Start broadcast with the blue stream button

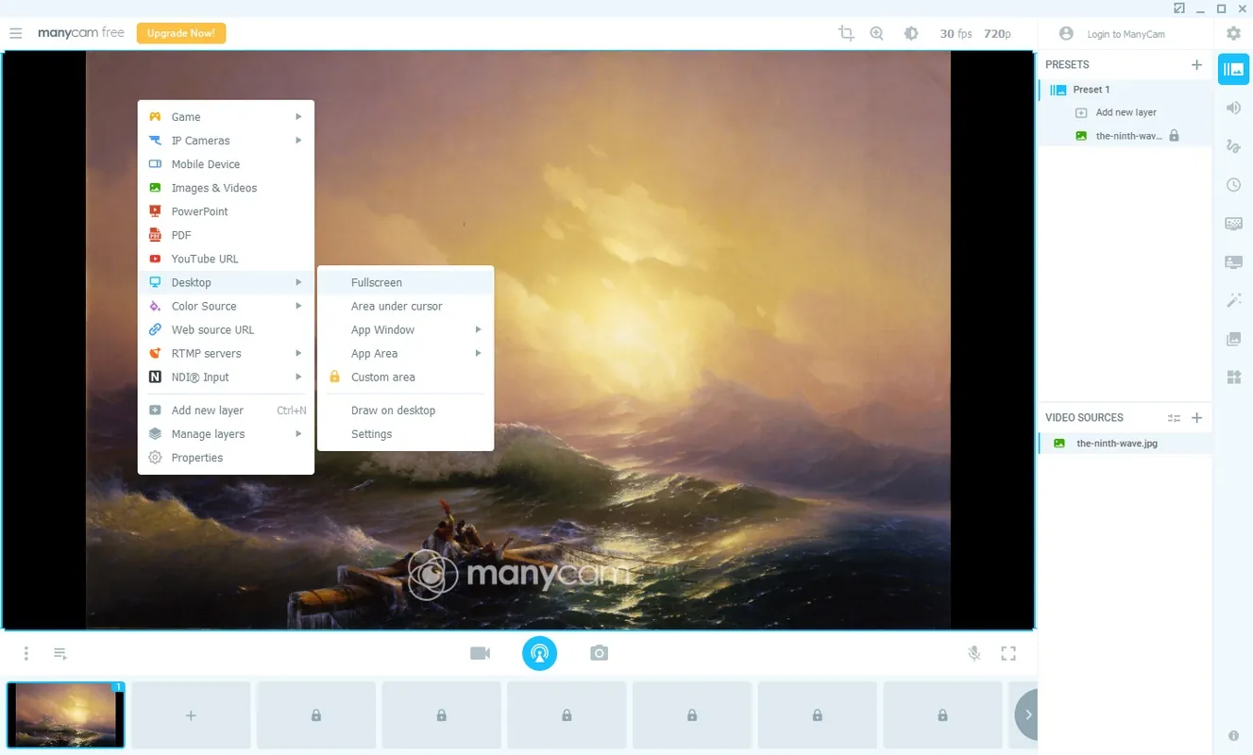[x=540, y=653]
